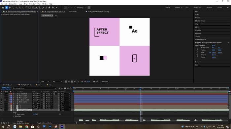Click the snapshot camera icon in viewer
The width and height of the screenshot is (231, 129).
pyautogui.click(x=94, y=81)
